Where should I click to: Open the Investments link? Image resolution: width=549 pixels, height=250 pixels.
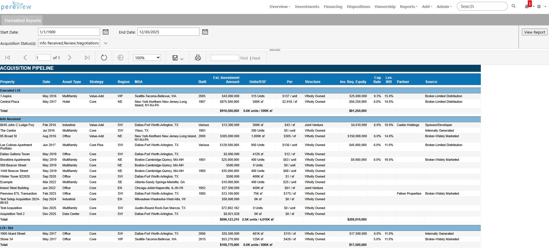click(x=307, y=6)
